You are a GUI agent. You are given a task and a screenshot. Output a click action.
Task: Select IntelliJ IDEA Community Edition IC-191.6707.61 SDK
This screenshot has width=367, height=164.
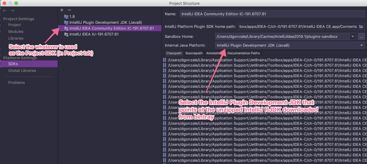(110, 28)
